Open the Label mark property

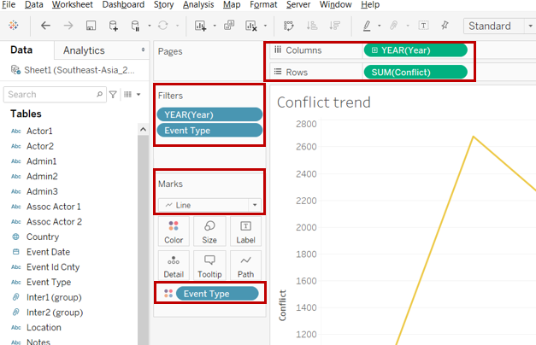click(246, 231)
